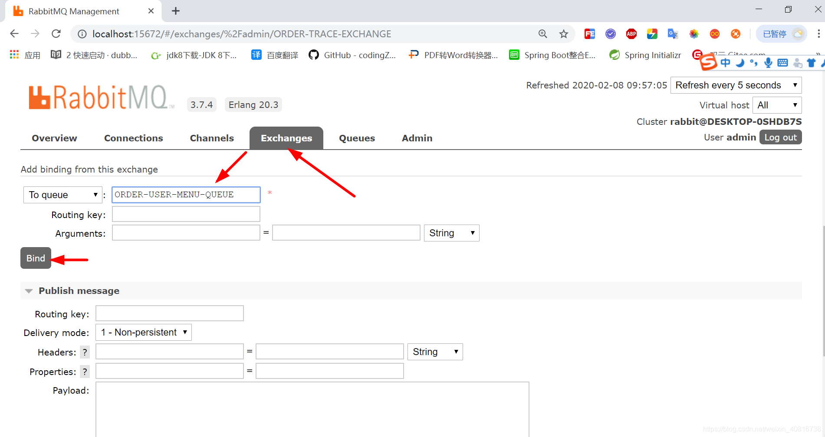Open the GitHub codingZ bookmark
The width and height of the screenshot is (825, 437).
(x=352, y=55)
